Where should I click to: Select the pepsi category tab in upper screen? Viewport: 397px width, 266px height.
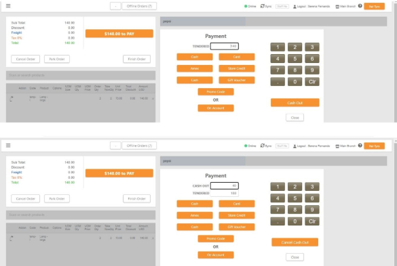coord(202,22)
